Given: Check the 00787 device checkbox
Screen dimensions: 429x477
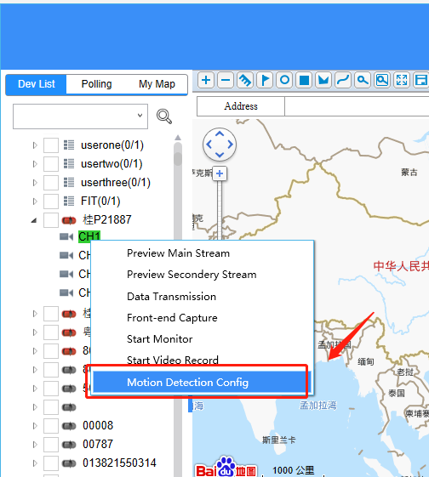Looking at the screenshot, I should (51, 445).
